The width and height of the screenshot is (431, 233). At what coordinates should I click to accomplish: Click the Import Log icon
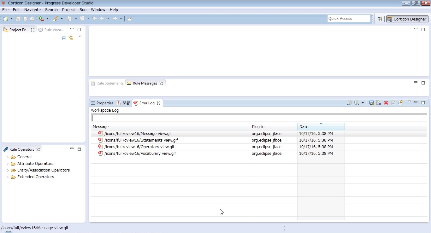coord(357,103)
